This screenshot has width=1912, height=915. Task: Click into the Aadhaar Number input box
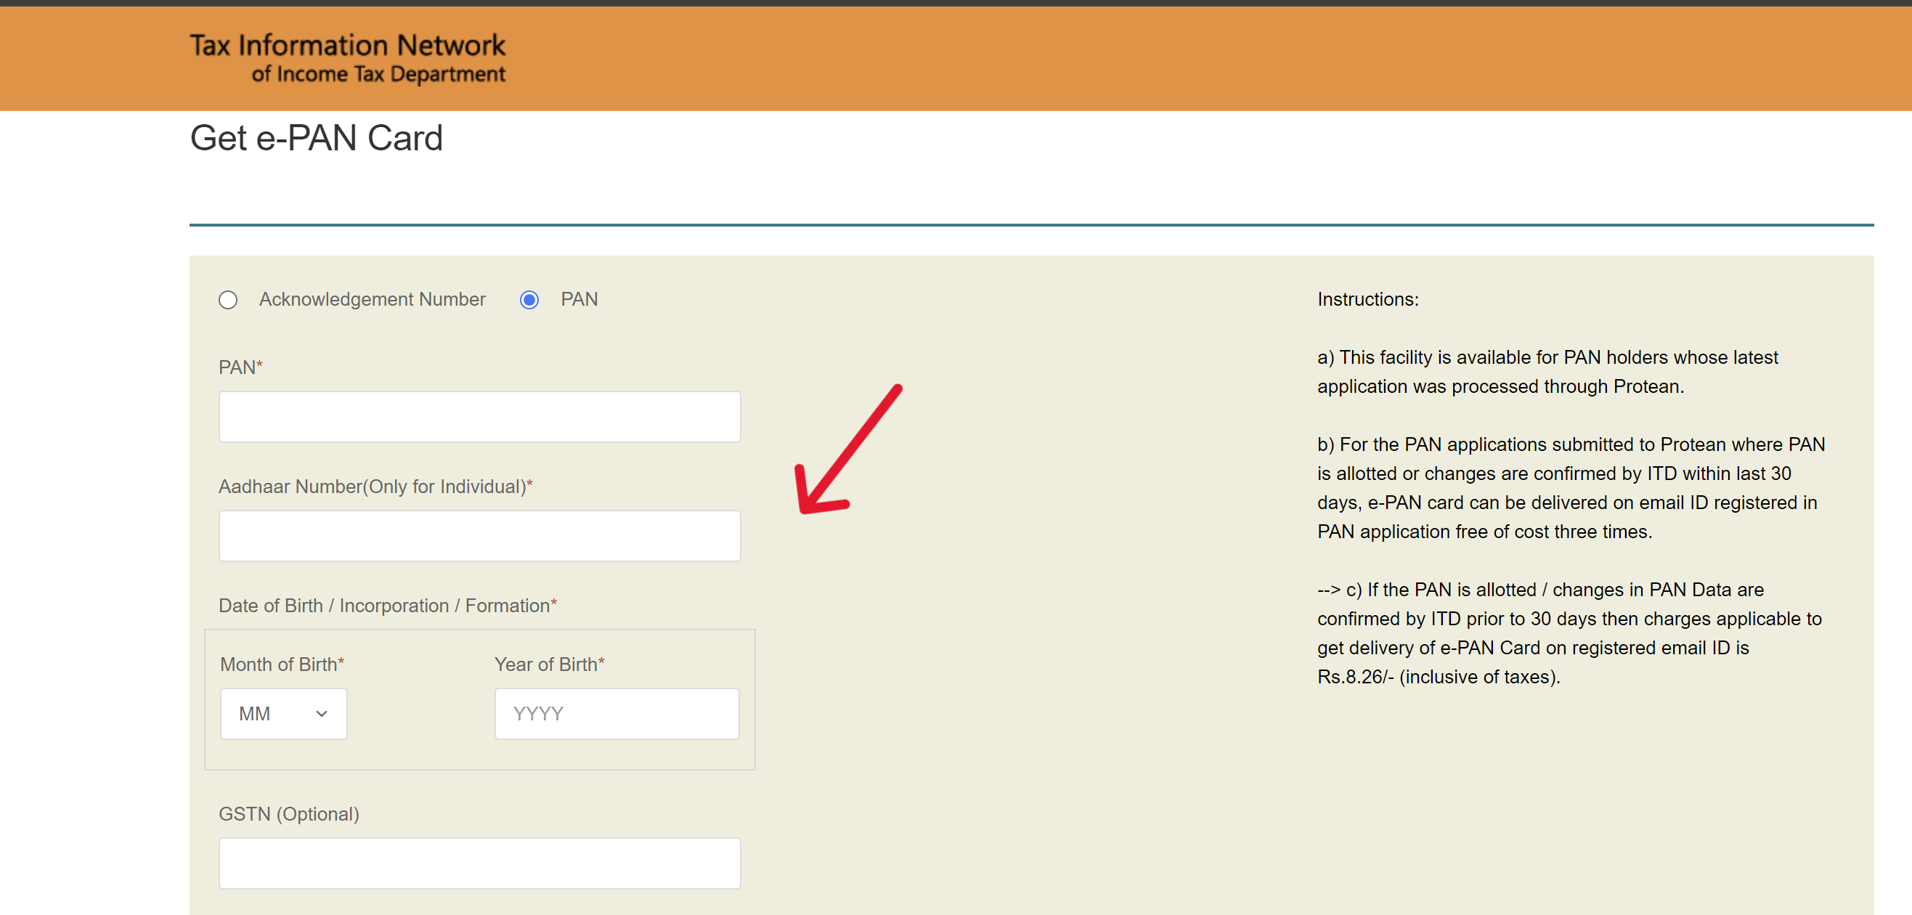click(479, 536)
